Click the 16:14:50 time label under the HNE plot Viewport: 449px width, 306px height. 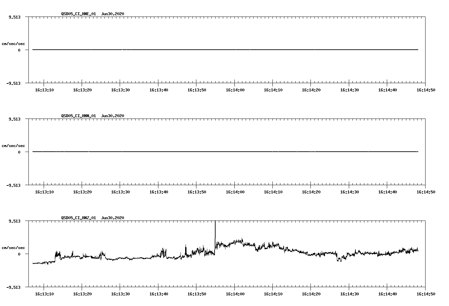426,90
